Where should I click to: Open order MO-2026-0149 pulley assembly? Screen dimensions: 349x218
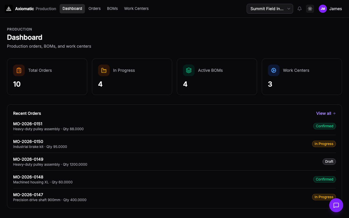click(x=28, y=159)
